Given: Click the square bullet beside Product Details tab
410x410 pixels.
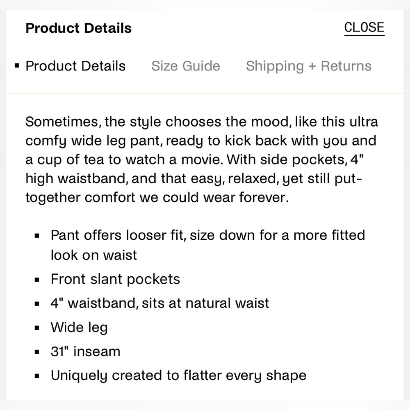Looking at the screenshot, I should point(17,66).
